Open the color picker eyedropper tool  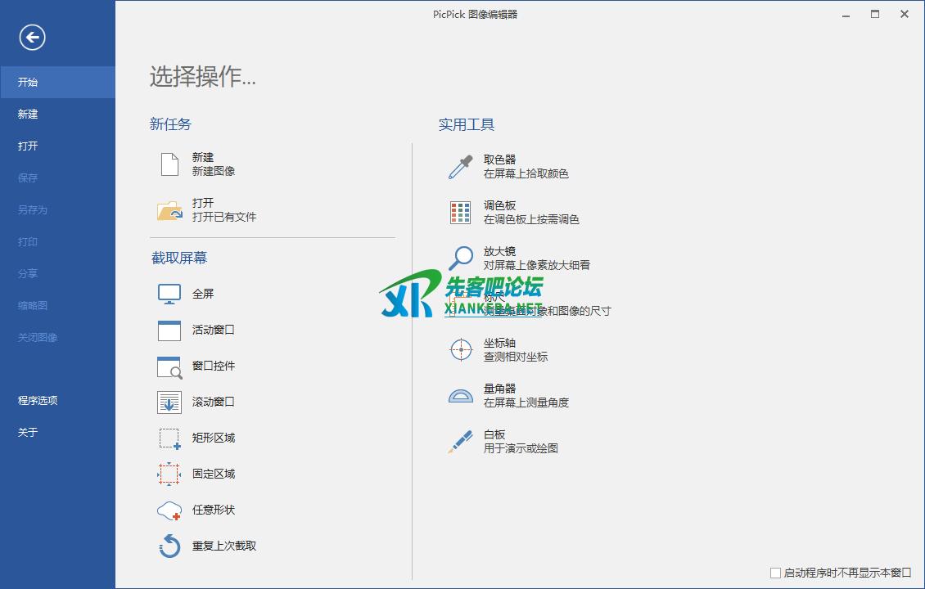click(x=461, y=167)
